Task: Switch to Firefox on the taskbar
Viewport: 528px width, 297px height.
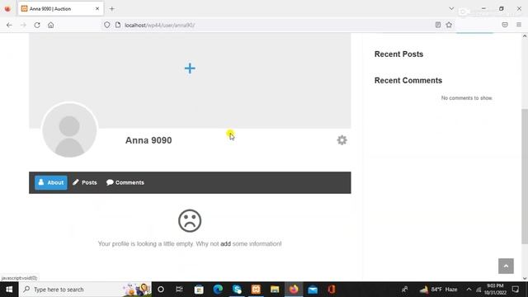Action: click(294, 290)
